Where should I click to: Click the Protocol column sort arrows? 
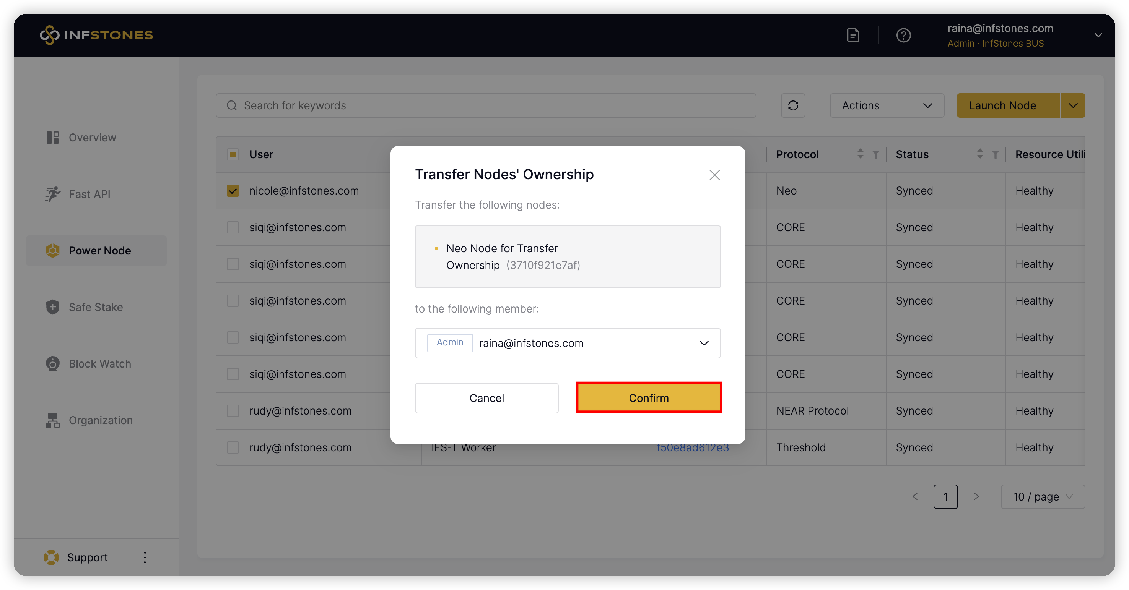coord(860,154)
